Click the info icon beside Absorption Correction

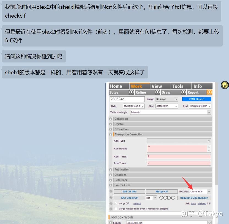[110, 134]
